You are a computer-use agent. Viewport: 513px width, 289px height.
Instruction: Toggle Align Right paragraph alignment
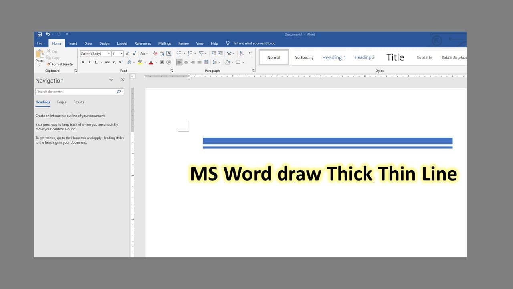(193, 62)
